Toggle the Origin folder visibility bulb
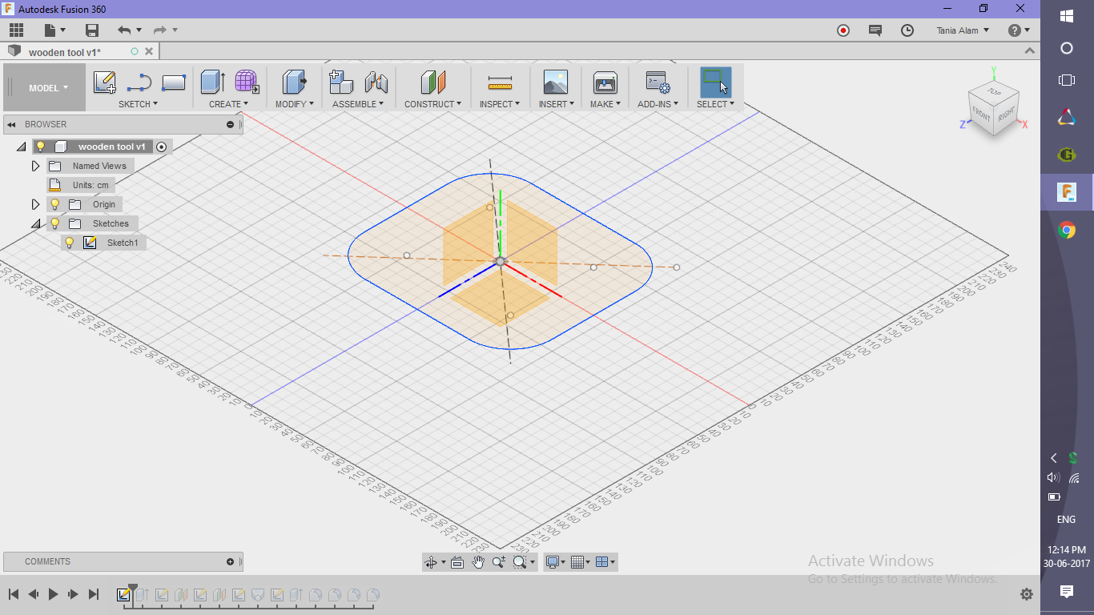This screenshot has height=615, width=1094. 54,204
